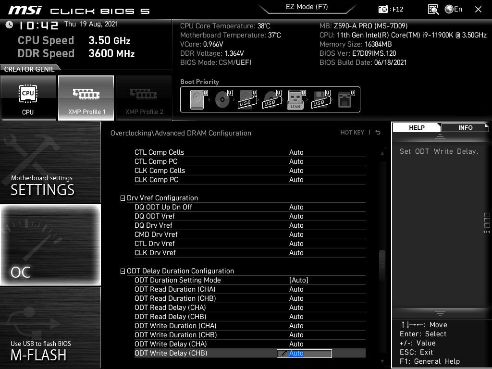This screenshot has width=492, height=369.
Task: Select the CTL Comp Cells setting
Action: tap(250, 152)
